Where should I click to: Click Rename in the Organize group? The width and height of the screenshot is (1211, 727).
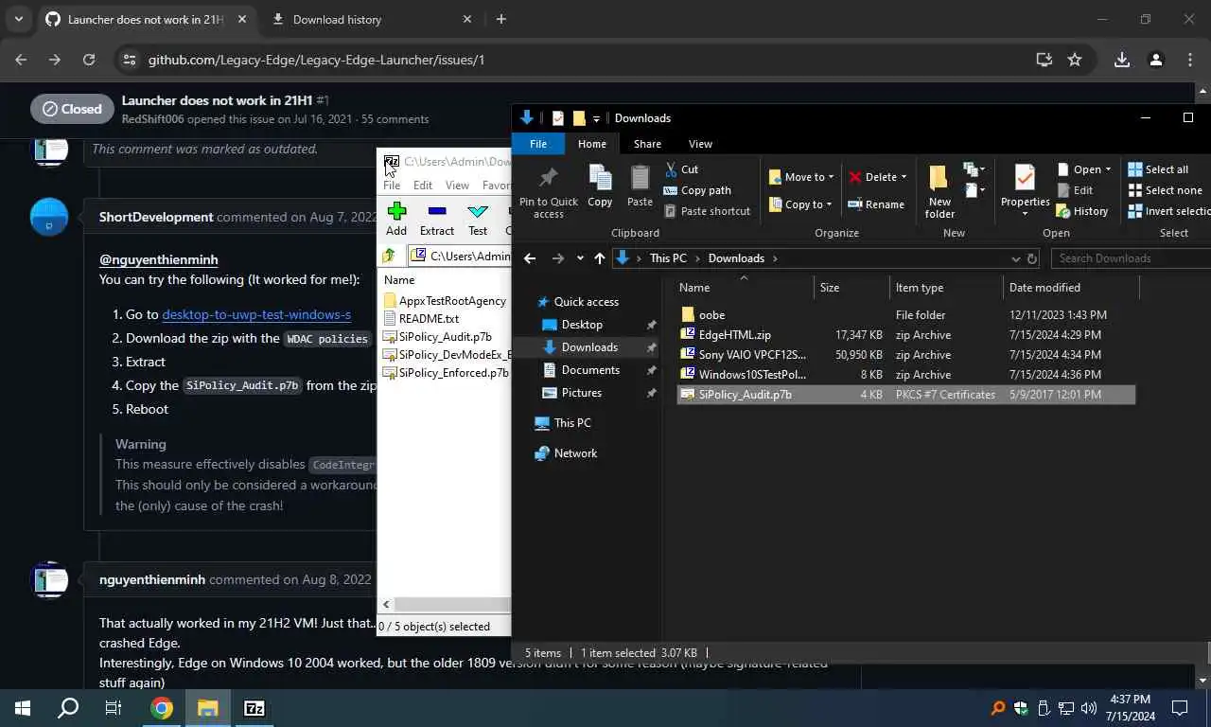[x=876, y=204]
